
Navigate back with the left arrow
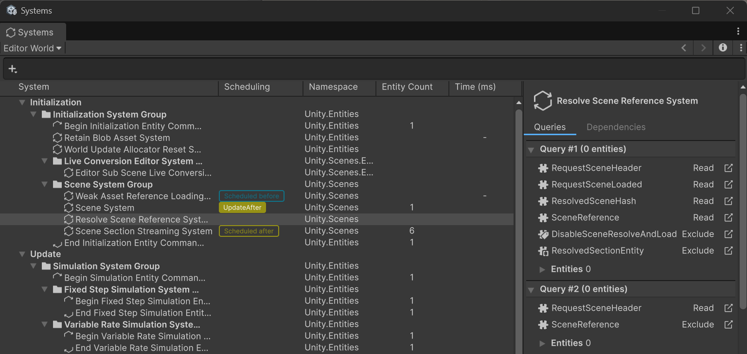pyautogui.click(x=684, y=48)
